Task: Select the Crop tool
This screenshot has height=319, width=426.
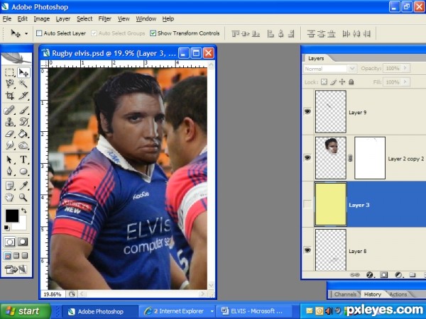Action: pos(9,96)
